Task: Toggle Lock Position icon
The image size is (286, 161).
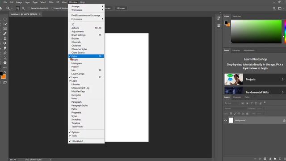Action: (239, 114)
